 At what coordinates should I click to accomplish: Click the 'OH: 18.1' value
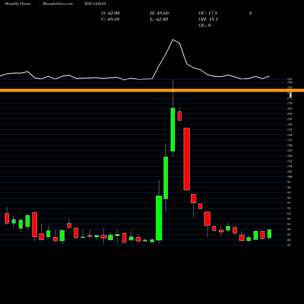click(208, 19)
